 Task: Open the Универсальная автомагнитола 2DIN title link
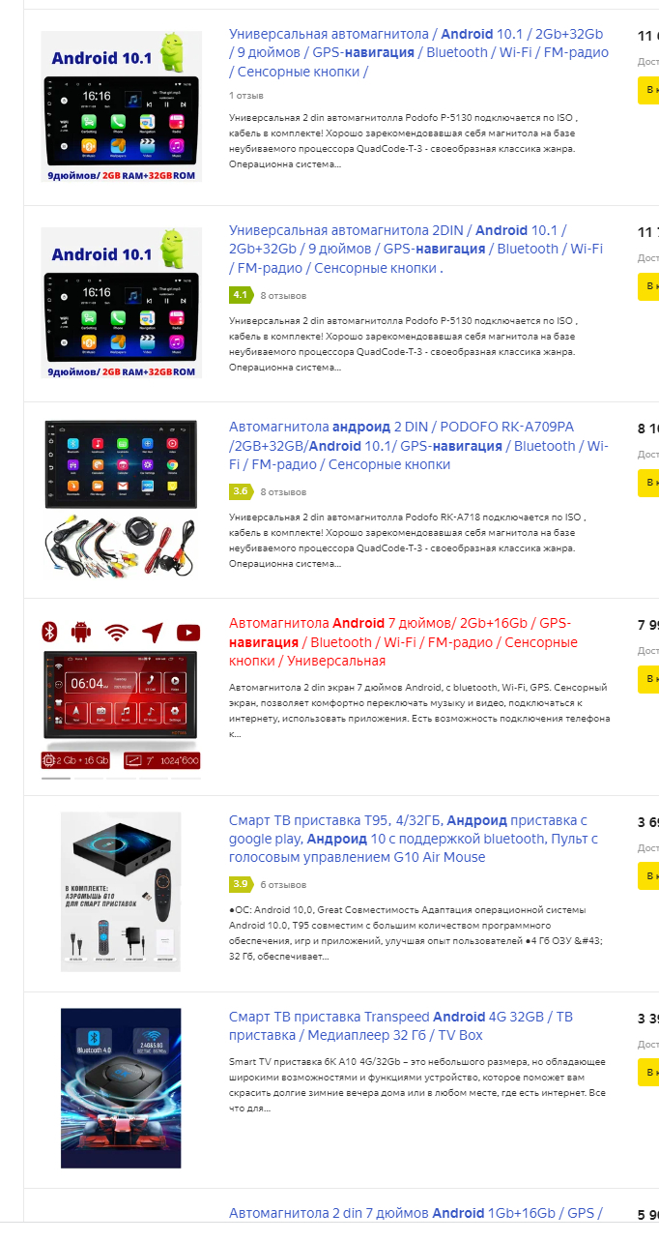pos(415,249)
